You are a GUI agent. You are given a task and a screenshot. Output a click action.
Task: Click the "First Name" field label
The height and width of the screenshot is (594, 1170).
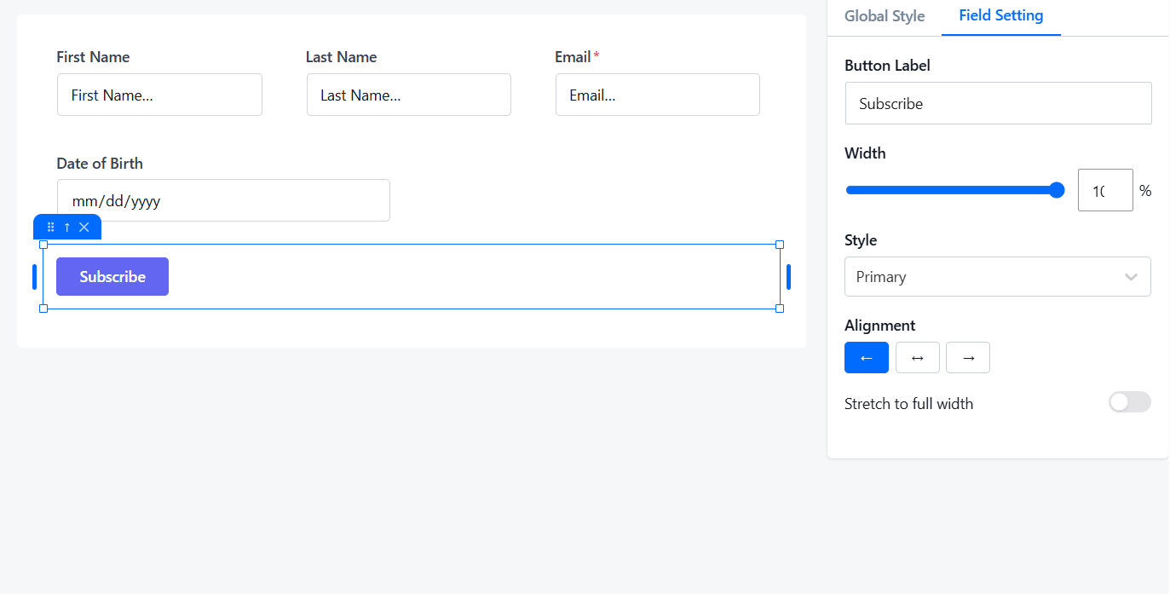[x=93, y=57]
